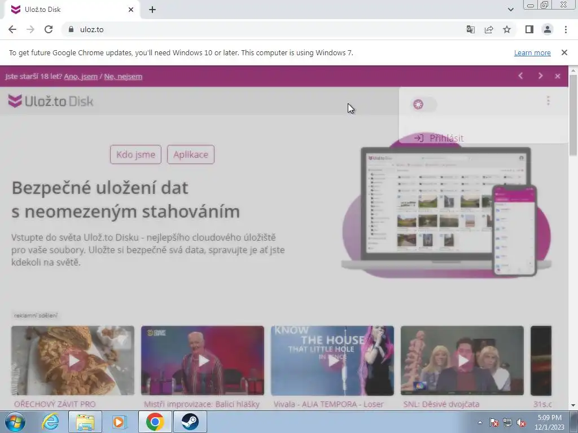Switch to Chrome on the taskbar
Image resolution: width=578 pixels, height=433 pixels.
click(x=155, y=422)
